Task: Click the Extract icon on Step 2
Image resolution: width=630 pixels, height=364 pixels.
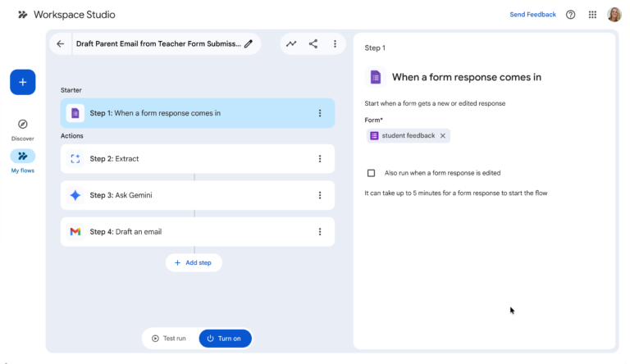Action: [x=75, y=159]
